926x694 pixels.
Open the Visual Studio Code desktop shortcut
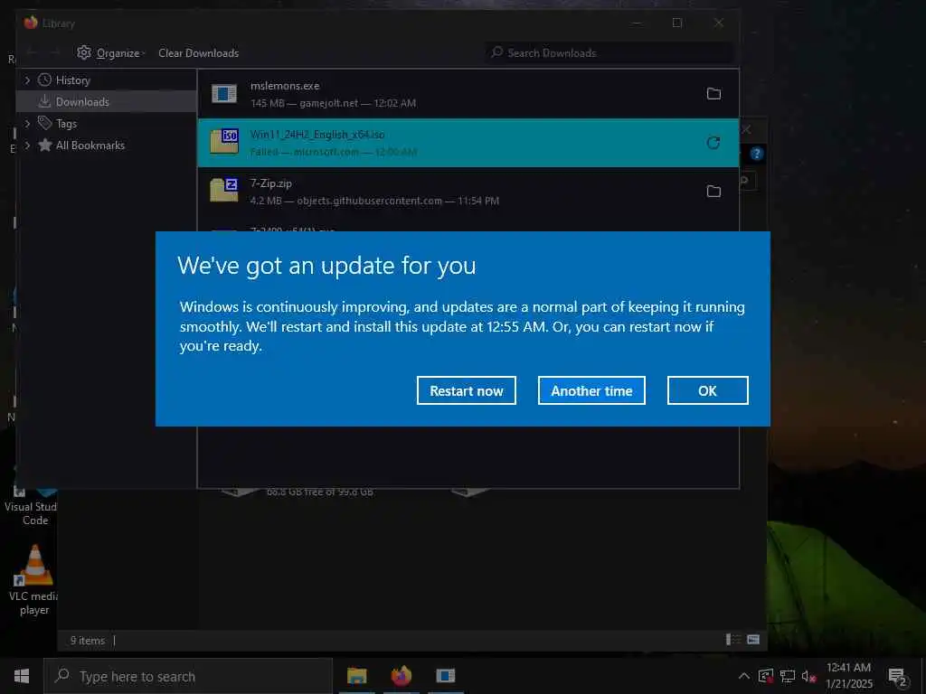click(32, 508)
